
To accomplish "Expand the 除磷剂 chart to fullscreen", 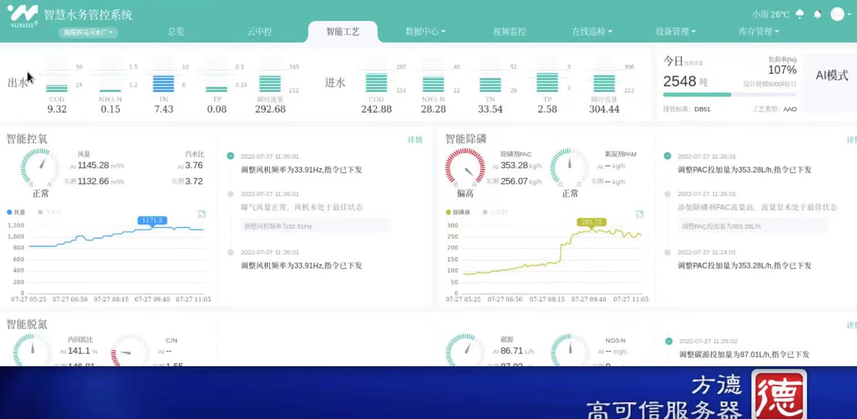I will click(x=640, y=214).
